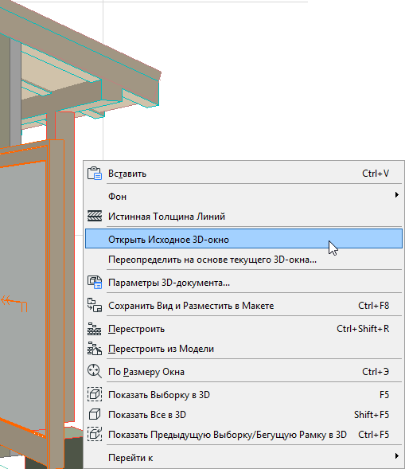Click the save view and place icon
Viewport: 405px width, 469px height.
click(95, 306)
